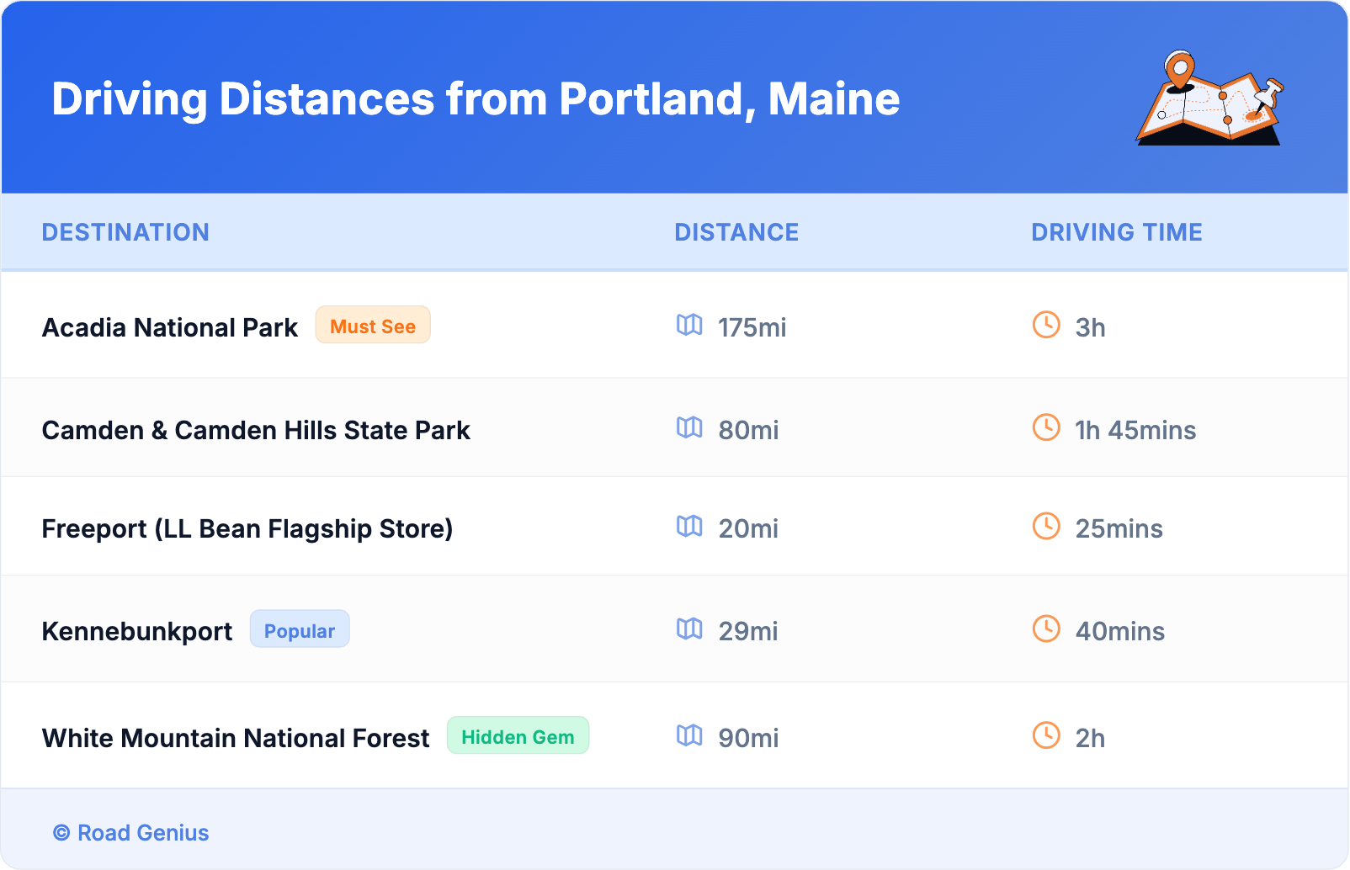Click Freeport (LL Bean Flagship Store) row
Viewport: 1350px width, 870px height.
tap(247, 528)
